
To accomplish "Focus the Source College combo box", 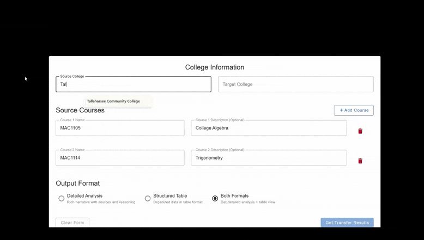I will pos(133,84).
